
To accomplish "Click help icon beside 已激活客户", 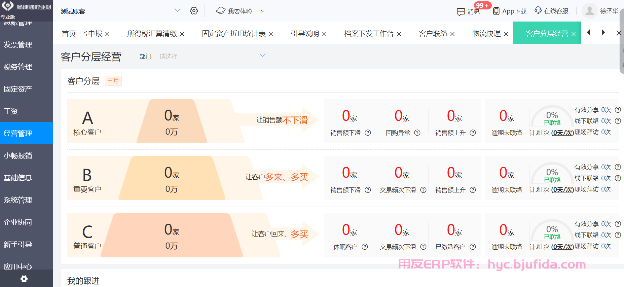I will [473, 247].
